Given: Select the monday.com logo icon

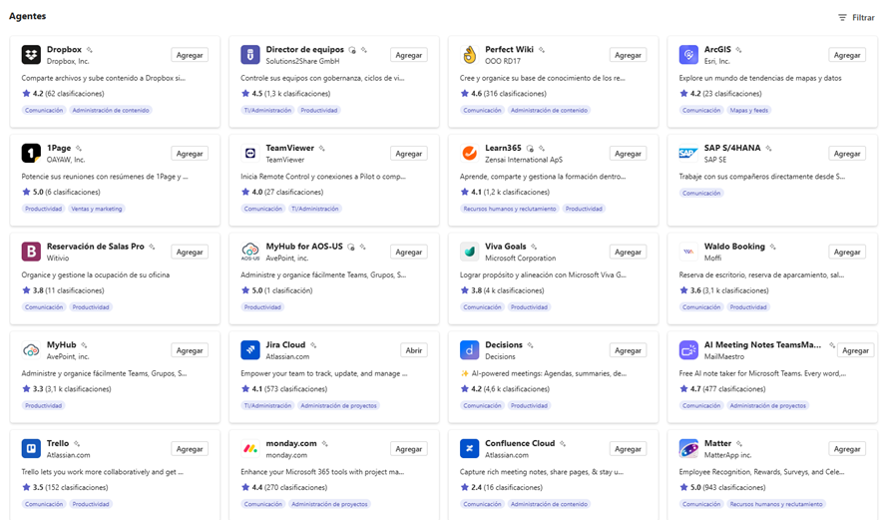Looking at the screenshot, I should 249,448.
